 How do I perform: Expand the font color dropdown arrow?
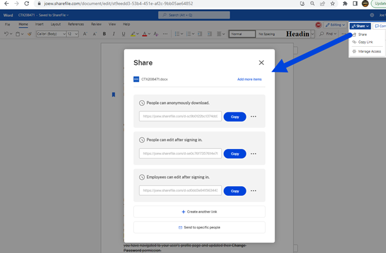tap(149, 34)
